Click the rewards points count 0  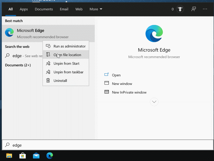coord(173,9)
